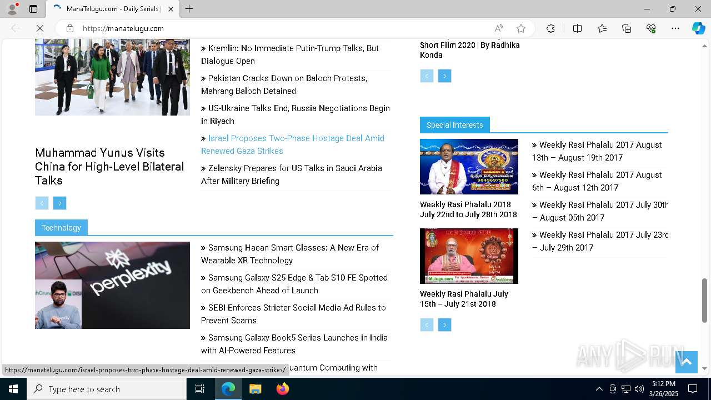Click the blue back-to-top arrow button

point(686,362)
